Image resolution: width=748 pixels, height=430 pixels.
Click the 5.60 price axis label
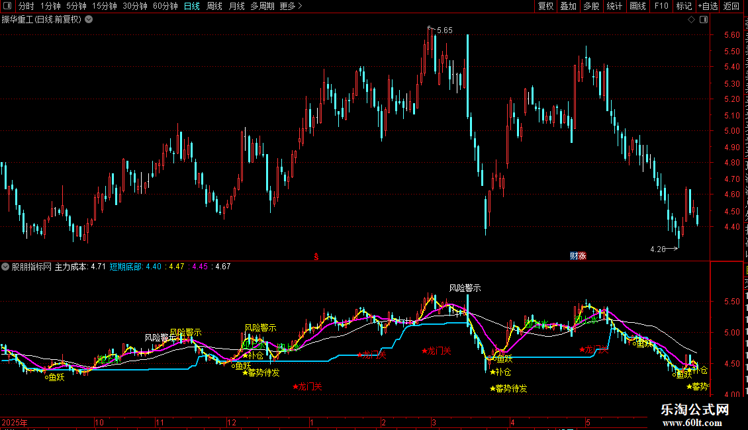click(x=731, y=35)
